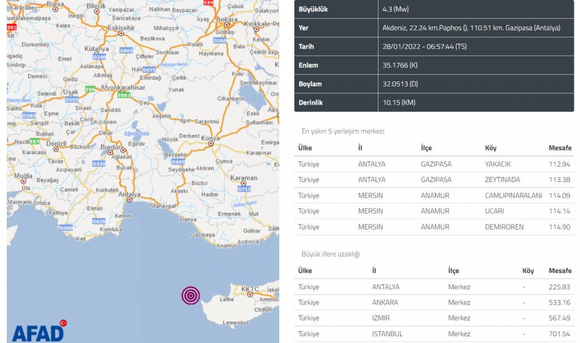Click the DEMIROREN village cell
The width and height of the screenshot is (580, 343).
504,227
